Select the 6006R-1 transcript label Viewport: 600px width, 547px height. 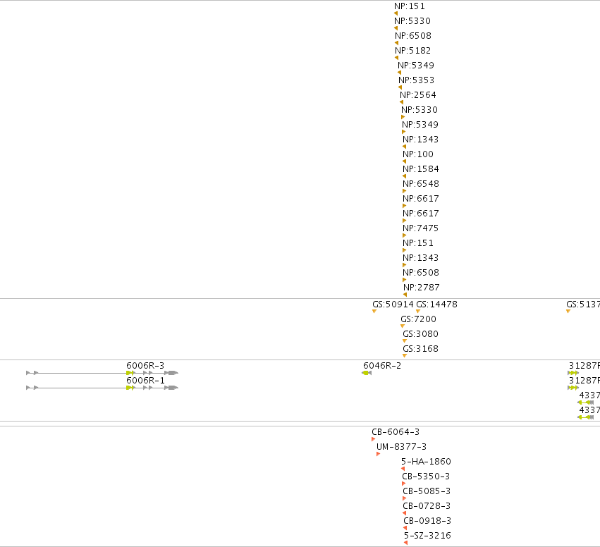pyautogui.click(x=145, y=381)
